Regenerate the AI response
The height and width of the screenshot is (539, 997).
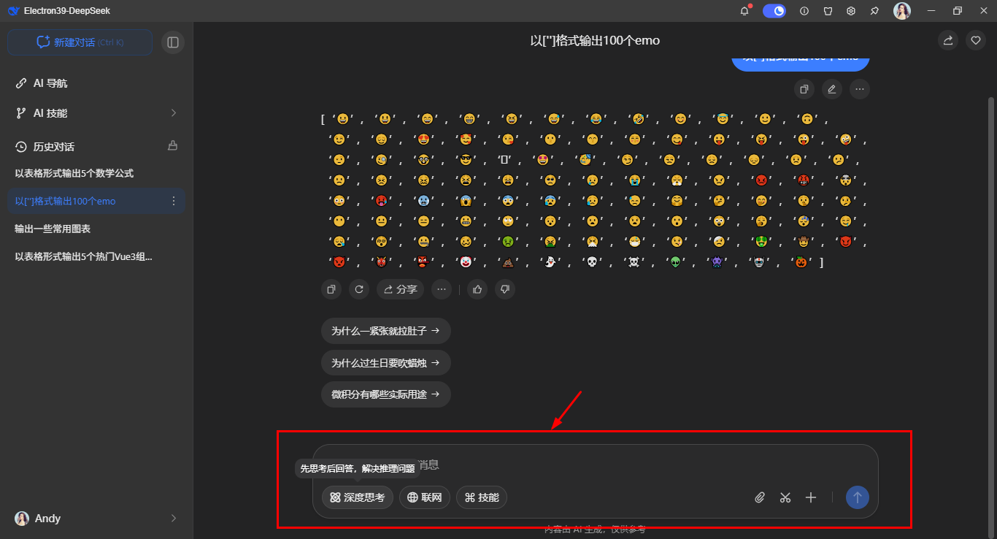click(x=358, y=289)
